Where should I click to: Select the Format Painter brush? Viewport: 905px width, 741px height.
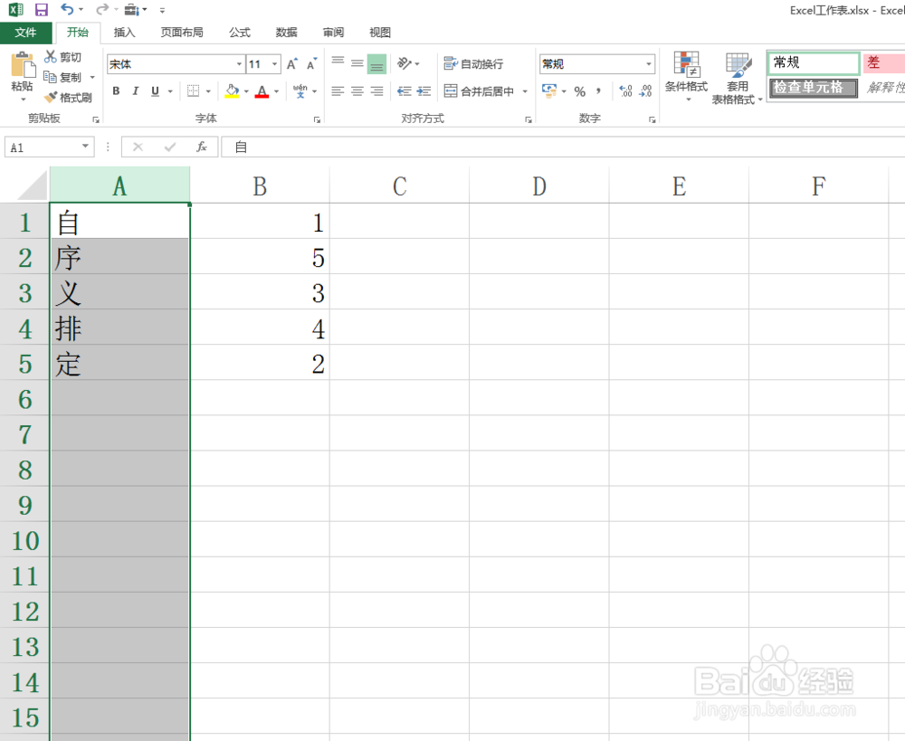pyautogui.click(x=52, y=97)
